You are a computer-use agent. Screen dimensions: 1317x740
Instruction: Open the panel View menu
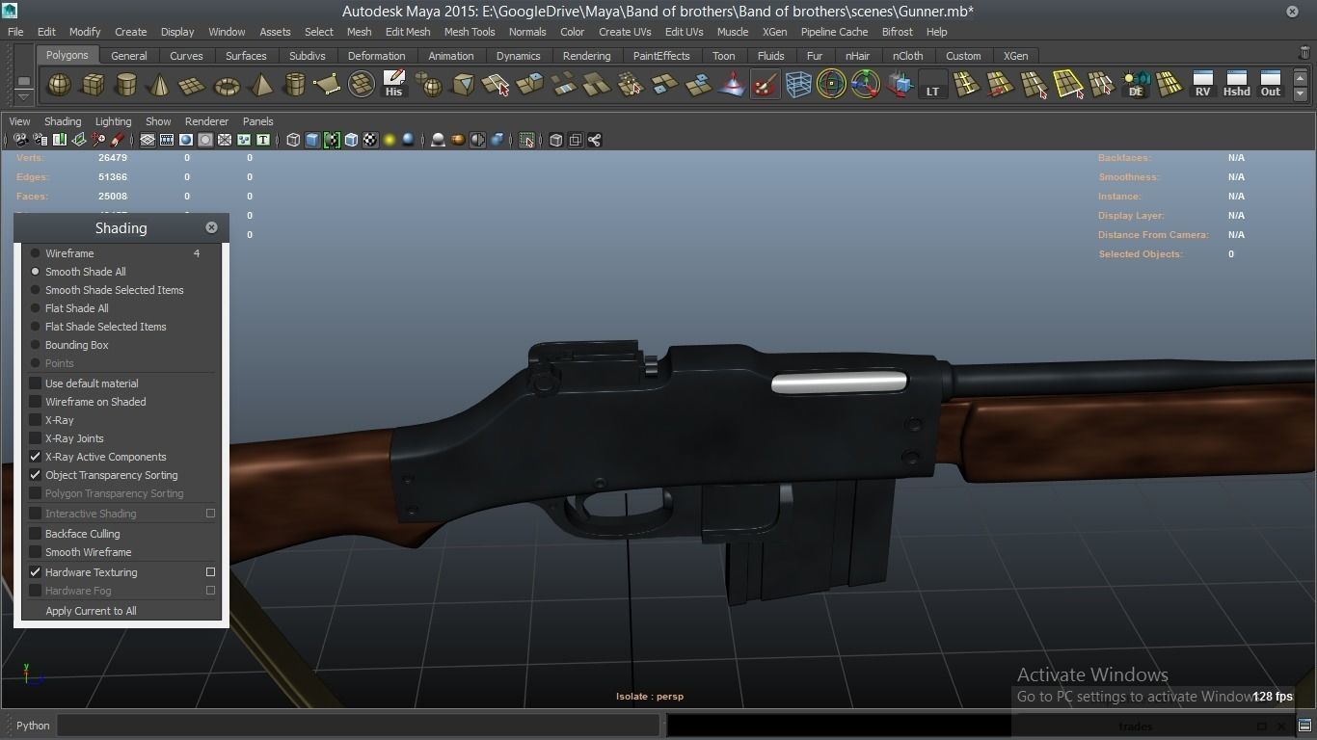(x=19, y=121)
